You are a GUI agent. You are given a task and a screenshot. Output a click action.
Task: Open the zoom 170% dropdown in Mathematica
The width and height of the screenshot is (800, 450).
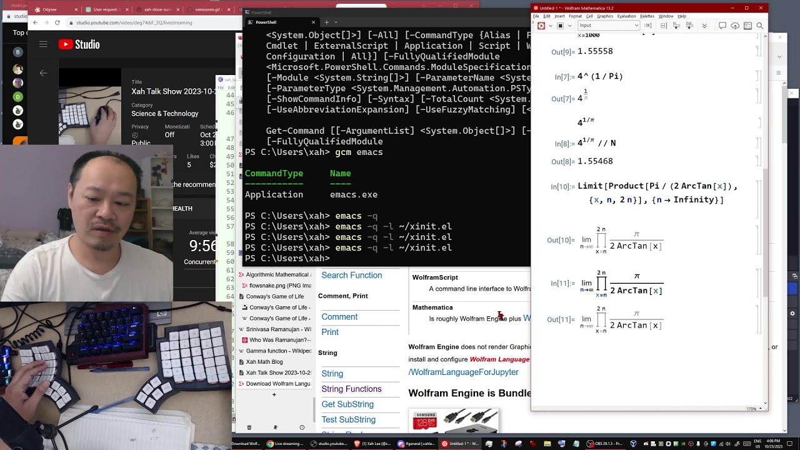754,409
